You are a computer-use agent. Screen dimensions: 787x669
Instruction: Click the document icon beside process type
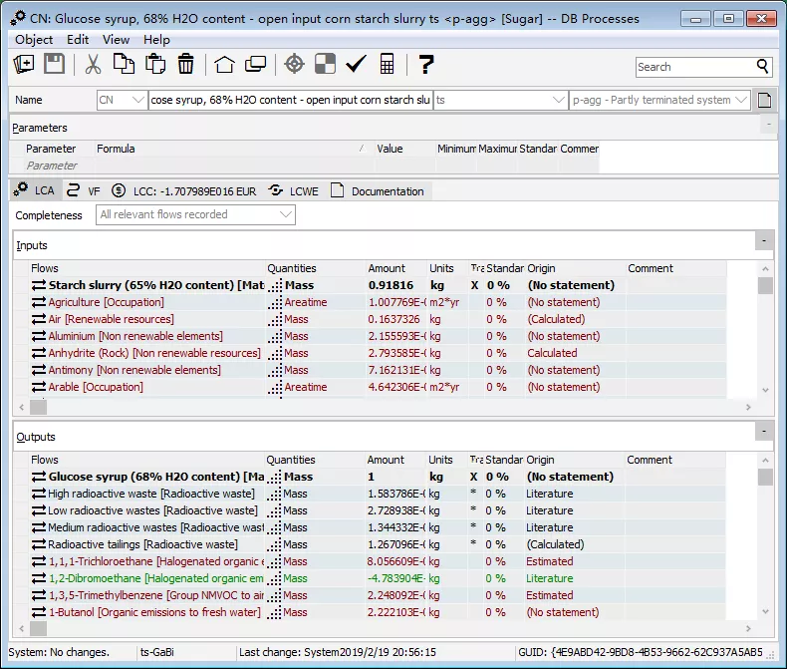pyautogui.click(x=764, y=100)
